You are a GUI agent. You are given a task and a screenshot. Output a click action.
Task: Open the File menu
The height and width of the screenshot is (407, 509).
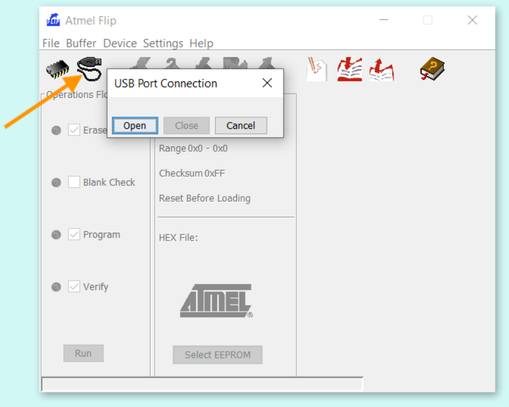tap(51, 44)
